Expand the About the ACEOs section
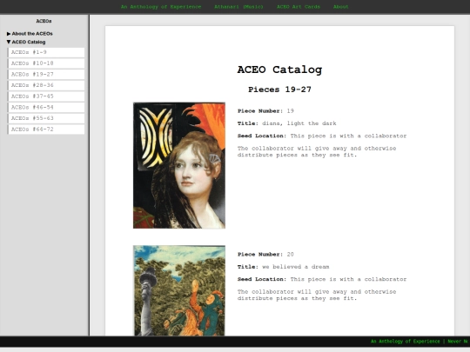470x352 pixels. pos(30,34)
